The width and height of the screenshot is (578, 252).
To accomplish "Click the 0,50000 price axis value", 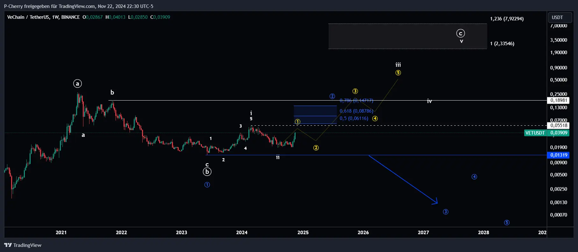I will tap(559, 80).
